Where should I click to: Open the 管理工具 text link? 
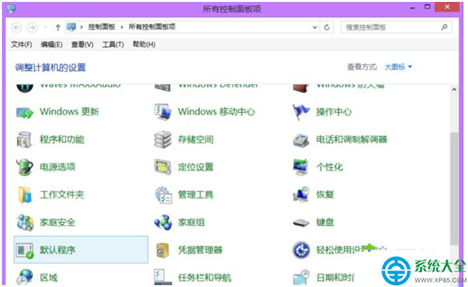click(x=196, y=195)
